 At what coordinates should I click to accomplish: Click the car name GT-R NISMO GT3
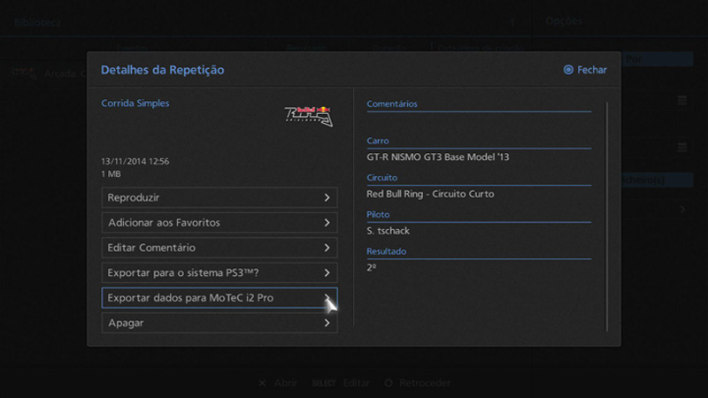[438, 157]
